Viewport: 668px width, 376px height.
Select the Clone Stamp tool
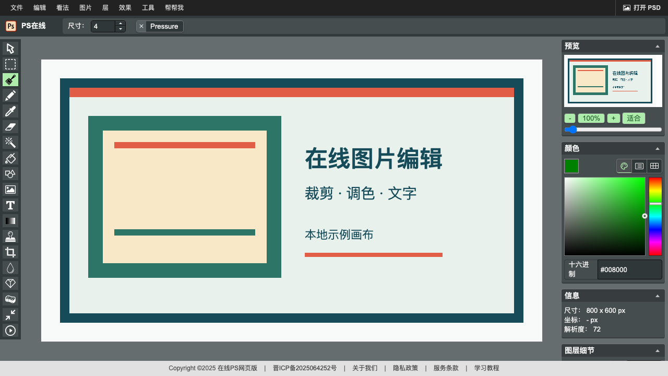click(10, 237)
